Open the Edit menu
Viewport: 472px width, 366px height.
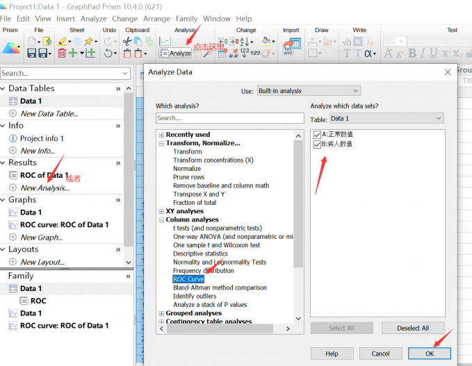click(x=23, y=19)
